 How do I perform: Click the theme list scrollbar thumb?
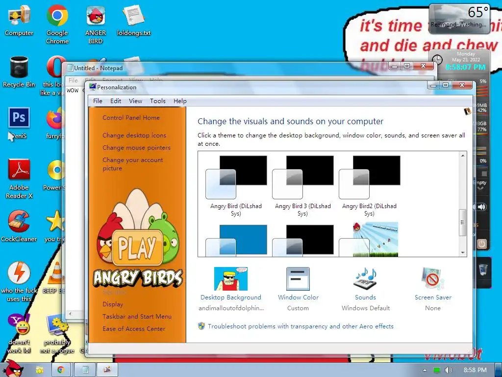462,222
